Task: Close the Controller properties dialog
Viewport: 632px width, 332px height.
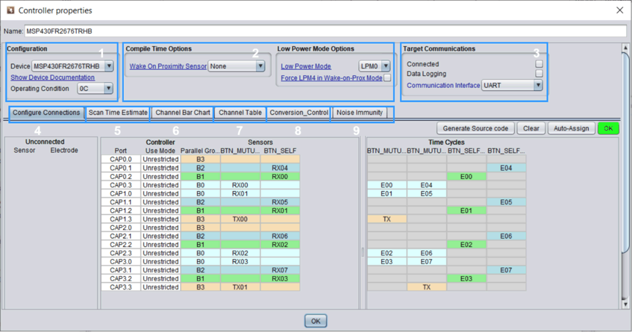Action: point(619,10)
